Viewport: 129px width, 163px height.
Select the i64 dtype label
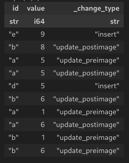pyautogui.click(x=39, y=21)
